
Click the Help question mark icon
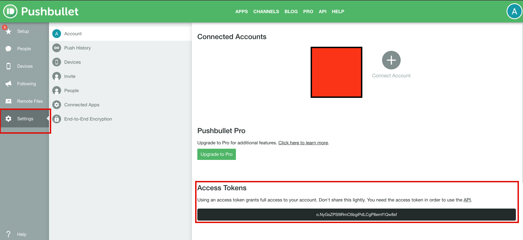point(8,234)
